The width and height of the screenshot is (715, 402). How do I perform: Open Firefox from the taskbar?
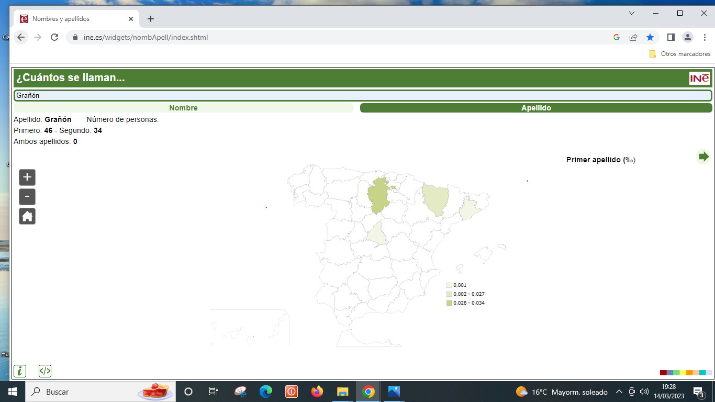click(x=317, y=392)
